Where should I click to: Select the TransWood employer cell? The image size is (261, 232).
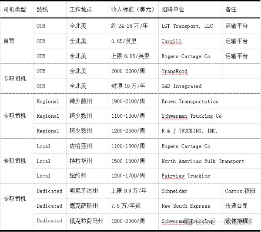point(174,71)
